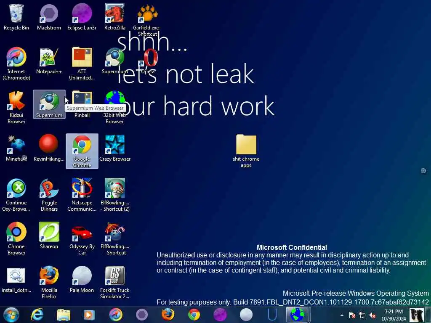431x323 pixels.
Task: Select the Shareon desktop shortcut
Action: click(49, 236)
